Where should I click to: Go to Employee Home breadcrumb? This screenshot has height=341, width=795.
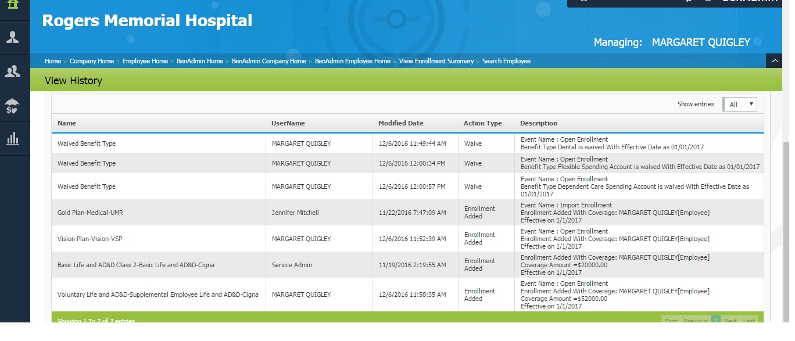[x=145, y=61]
